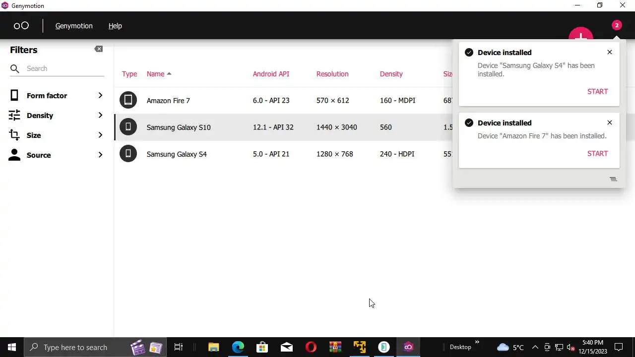Click the clear all notifications icon
The image size is (635, 357).
point(613,179)
